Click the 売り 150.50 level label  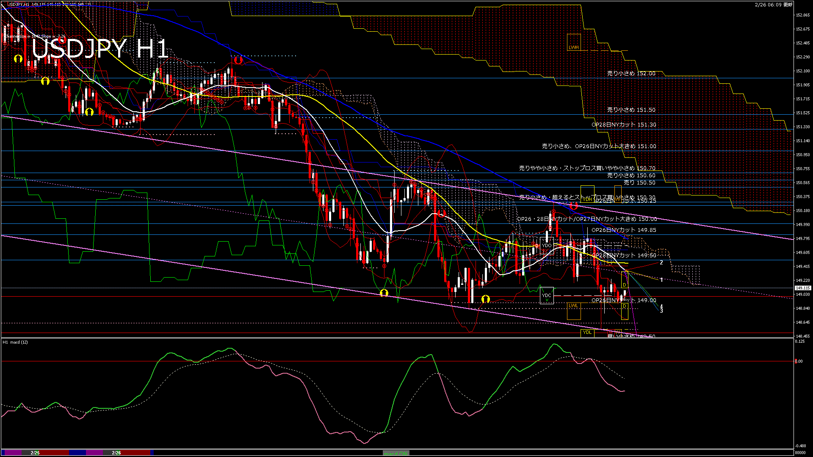[639, 183]
